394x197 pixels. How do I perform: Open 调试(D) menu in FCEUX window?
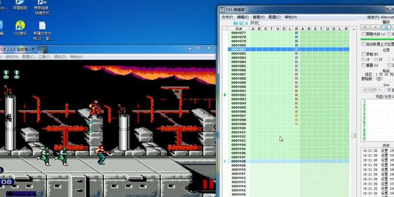(60, 57)
